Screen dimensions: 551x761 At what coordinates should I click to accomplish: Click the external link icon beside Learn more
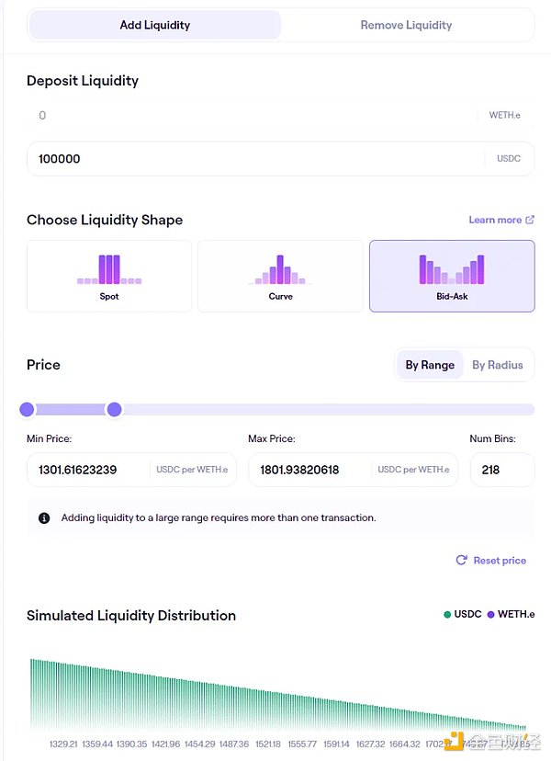tap(530, 220)
